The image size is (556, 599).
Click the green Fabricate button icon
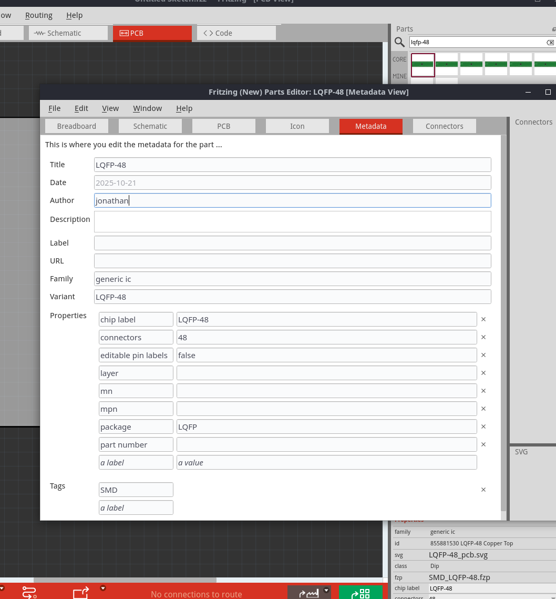(x=361, y=593)
